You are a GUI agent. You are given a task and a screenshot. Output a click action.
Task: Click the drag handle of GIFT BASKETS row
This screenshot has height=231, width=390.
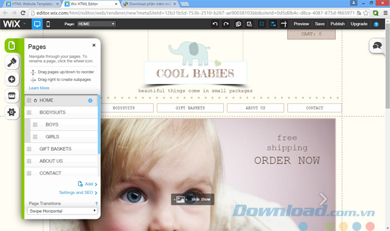pyautogui.click(x=29, y=149)
